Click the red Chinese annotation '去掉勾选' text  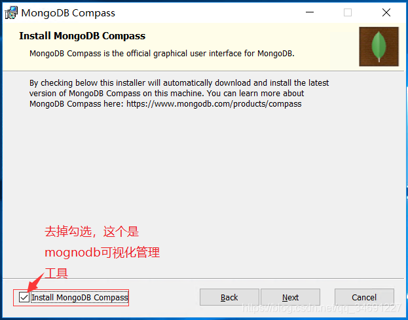point(68,232)
